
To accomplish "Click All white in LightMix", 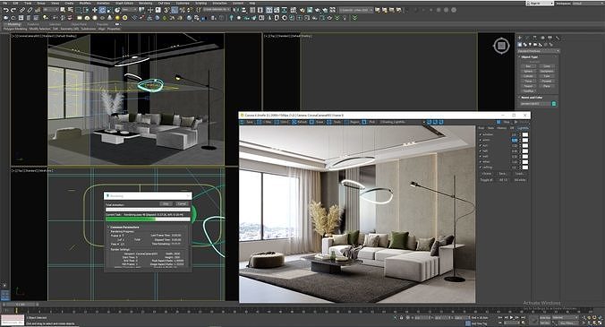I will (520, 180).
